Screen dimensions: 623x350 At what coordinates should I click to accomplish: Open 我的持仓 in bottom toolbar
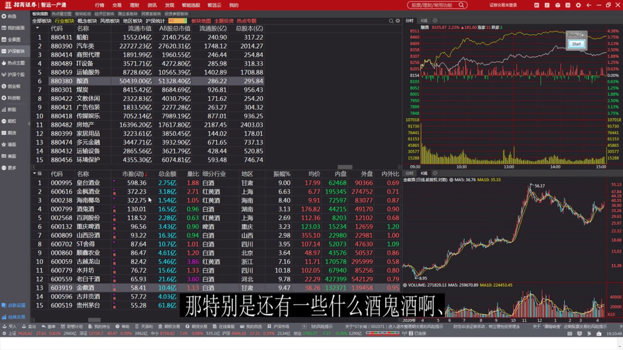click(x=100, y=326)
